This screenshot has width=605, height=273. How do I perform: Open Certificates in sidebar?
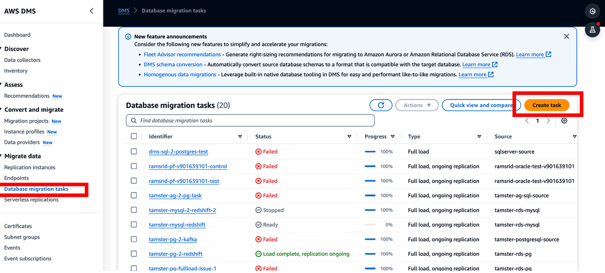(x=18, y=226)
